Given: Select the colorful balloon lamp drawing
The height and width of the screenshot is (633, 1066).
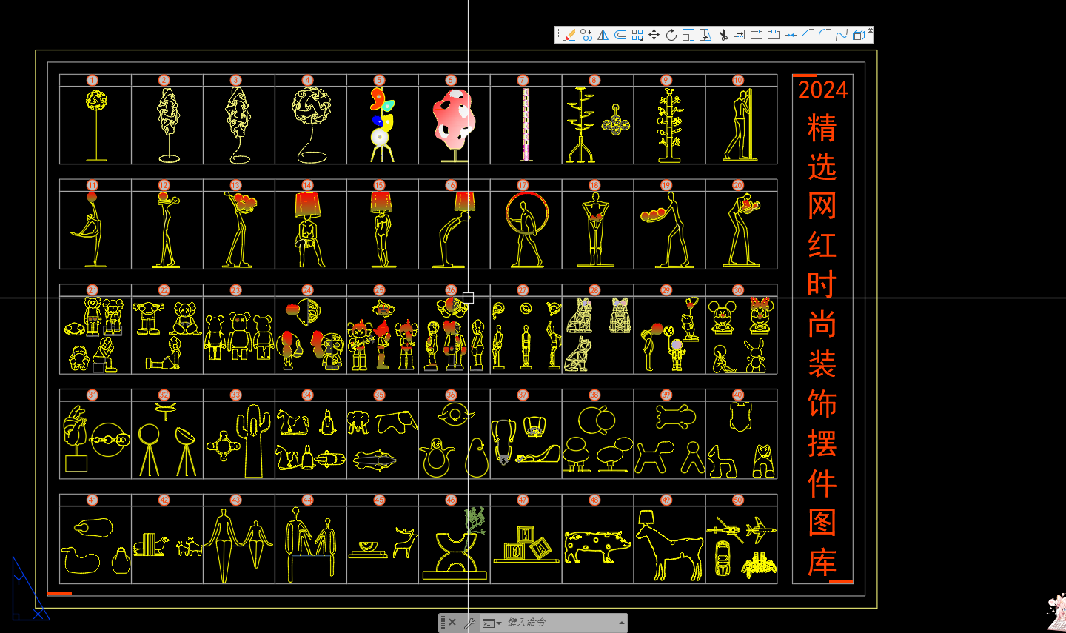Looking at the screenshot, I should [x=382, y=124].
